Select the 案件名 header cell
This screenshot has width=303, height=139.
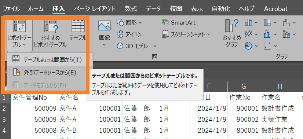click(74, 98)
